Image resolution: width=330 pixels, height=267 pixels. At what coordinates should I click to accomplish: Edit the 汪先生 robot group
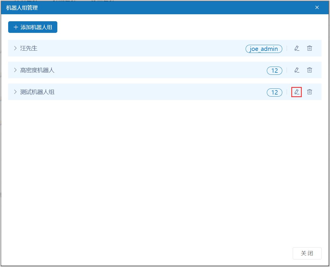coord(297,48)
